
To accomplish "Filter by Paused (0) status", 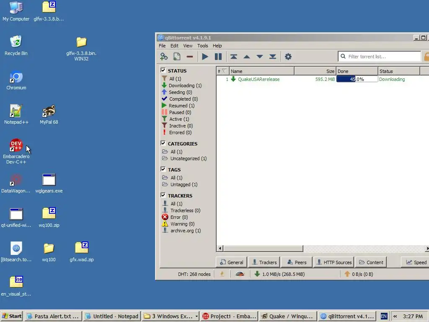I will pyautogui.click(x=176, y=112).
